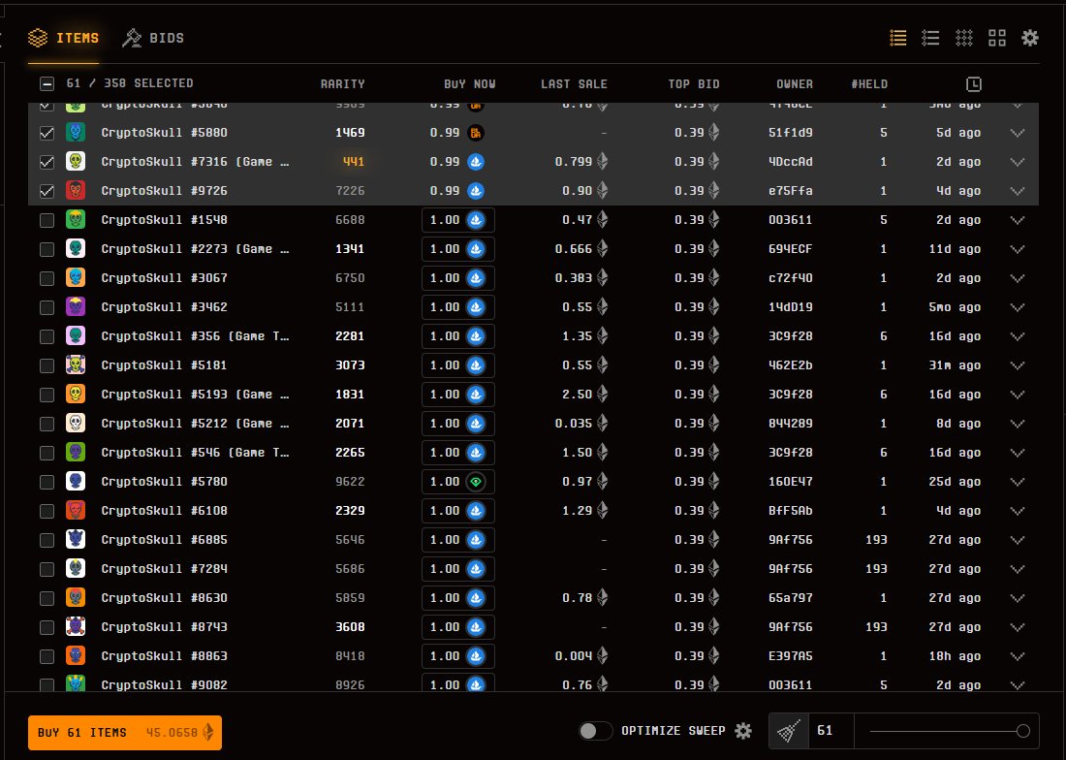Click CryptoSkull #8630 avatar image
This screenshot has width=1066, height=760.
pyautogui.click(x=76, y=597)
